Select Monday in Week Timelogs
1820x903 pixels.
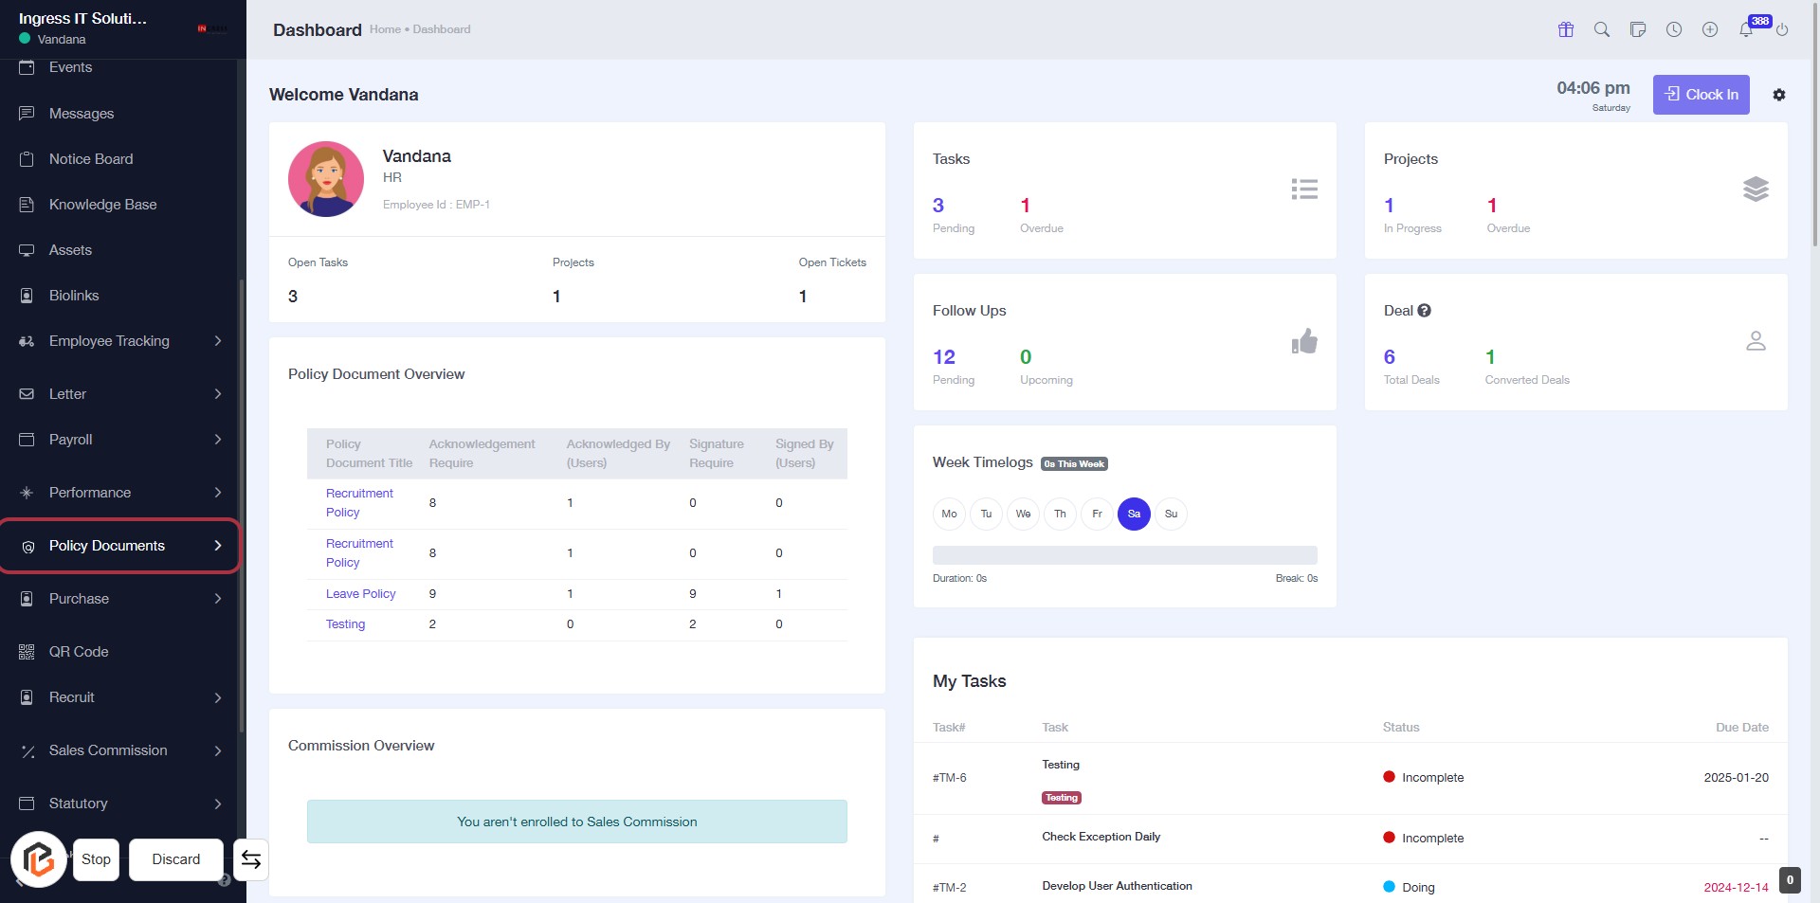(x=949, y=514)
